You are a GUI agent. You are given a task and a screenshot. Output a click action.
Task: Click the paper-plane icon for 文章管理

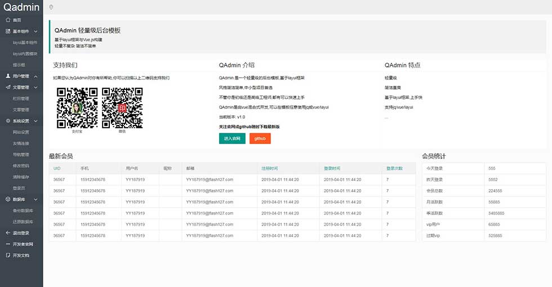8,87
